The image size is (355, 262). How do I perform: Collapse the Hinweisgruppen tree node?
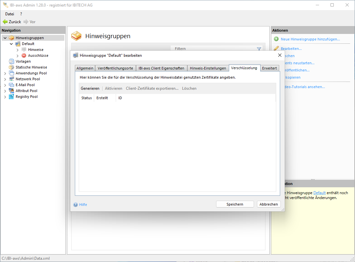click(x=5, y=38)
